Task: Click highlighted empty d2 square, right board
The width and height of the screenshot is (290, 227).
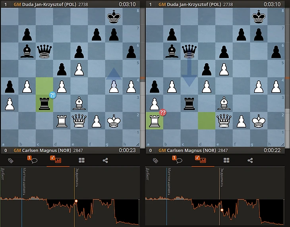Action: click(207, 121)
